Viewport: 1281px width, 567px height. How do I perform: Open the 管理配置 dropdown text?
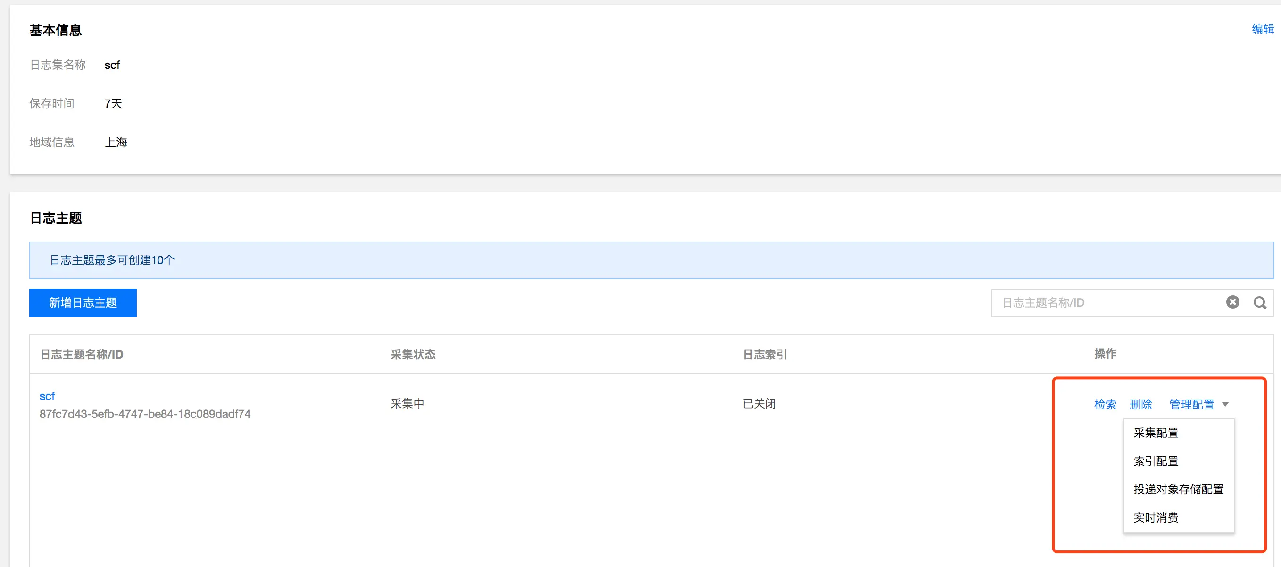(1191, 404)
